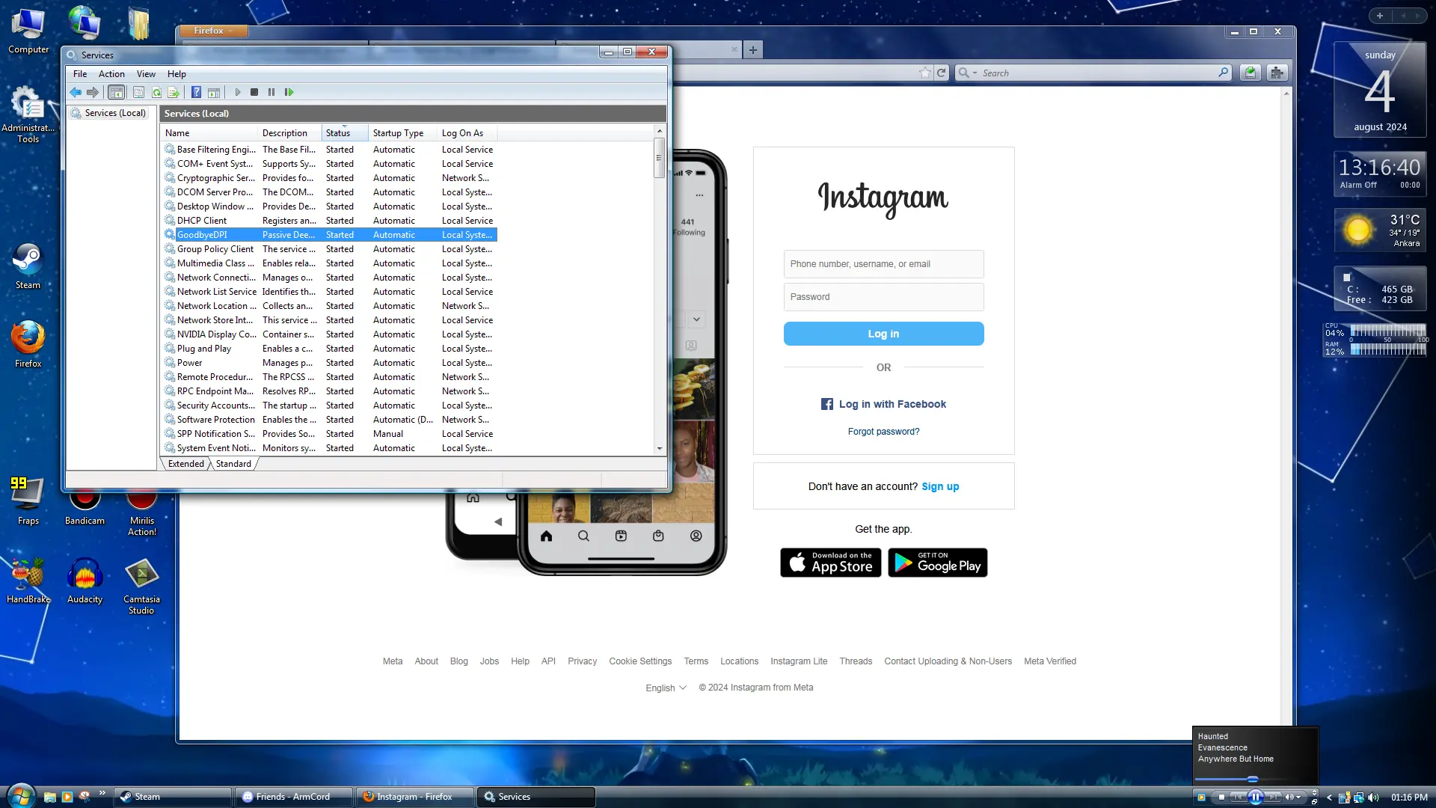The width and height of the screenshot is (1436, 808).
Task: Select the Fraps desktop icon
Action: tap(28, 501)
